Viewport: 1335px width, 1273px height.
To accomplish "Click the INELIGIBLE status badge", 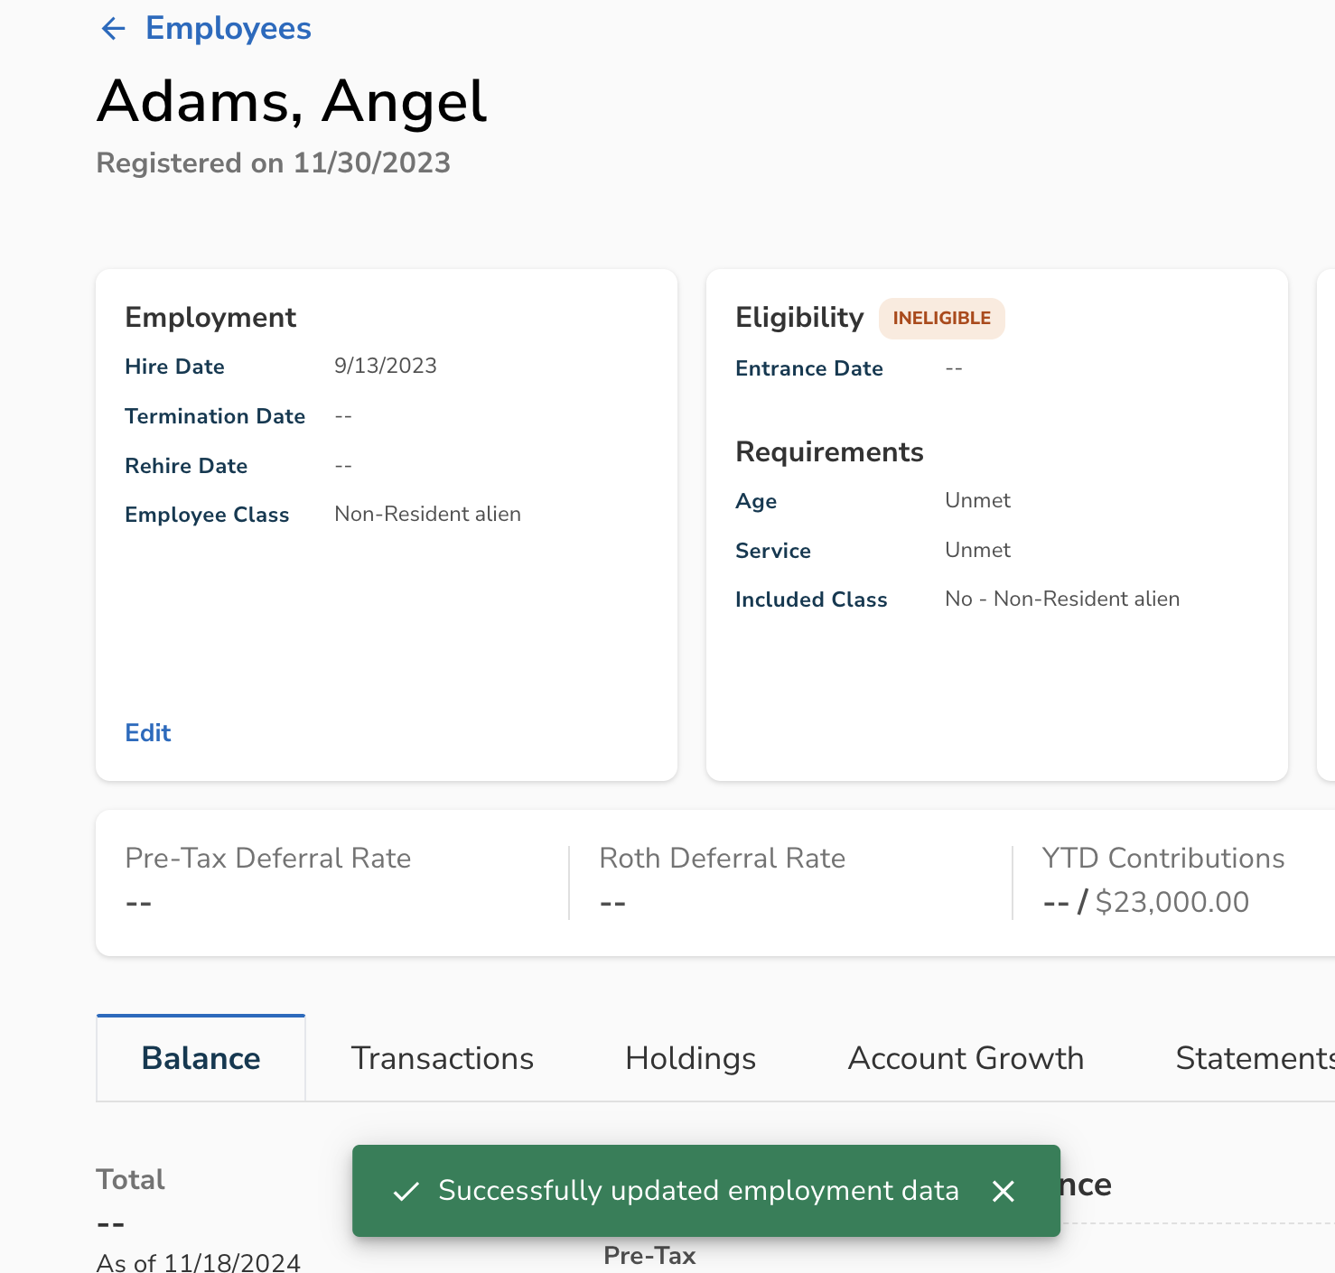I will [941, 319].
